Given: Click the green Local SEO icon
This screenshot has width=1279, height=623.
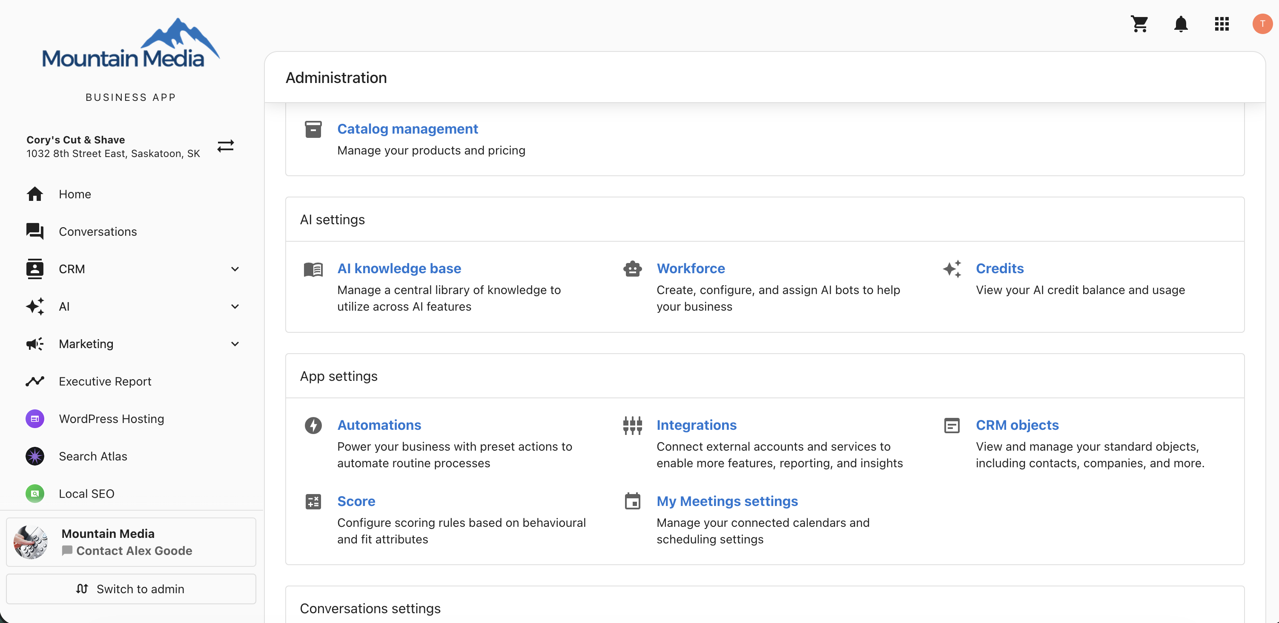Looking at the screenshot, I should coord(35,494).
